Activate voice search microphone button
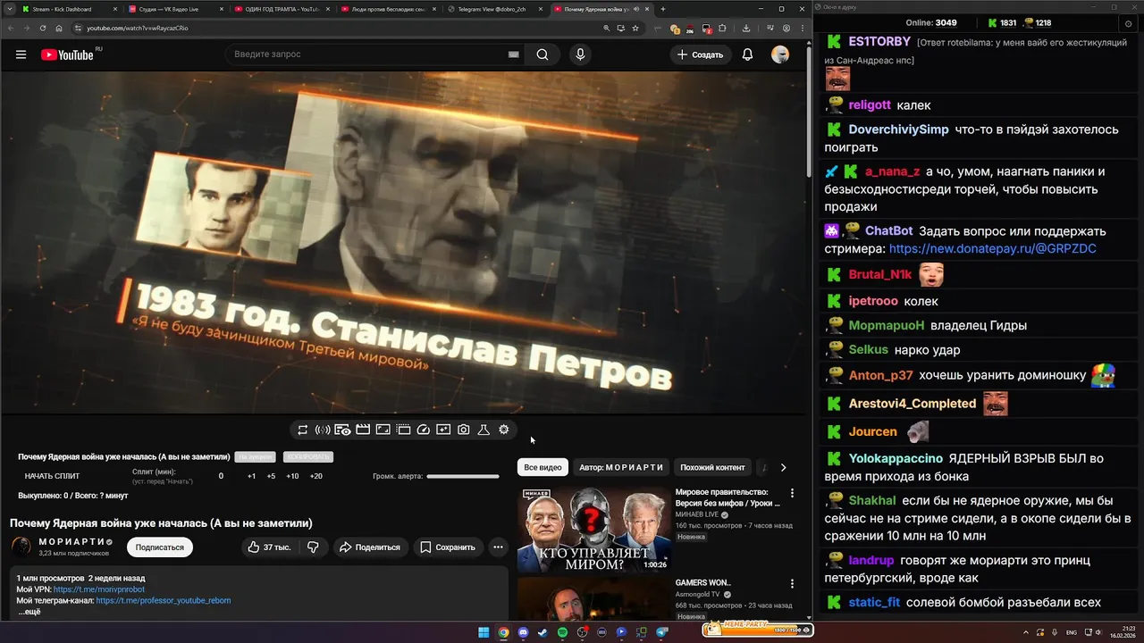The image size is (1144, 643). point(580,54)
